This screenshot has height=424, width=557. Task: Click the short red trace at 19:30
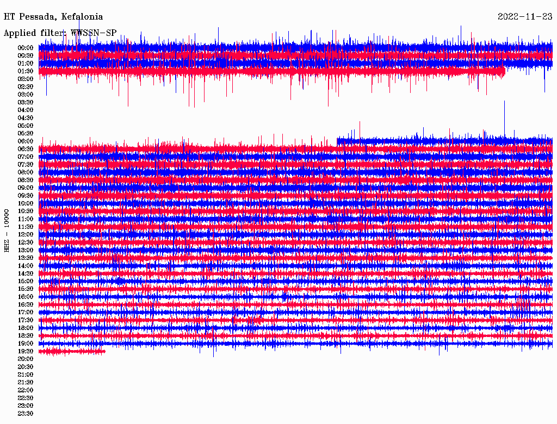[x=71, y=352]
